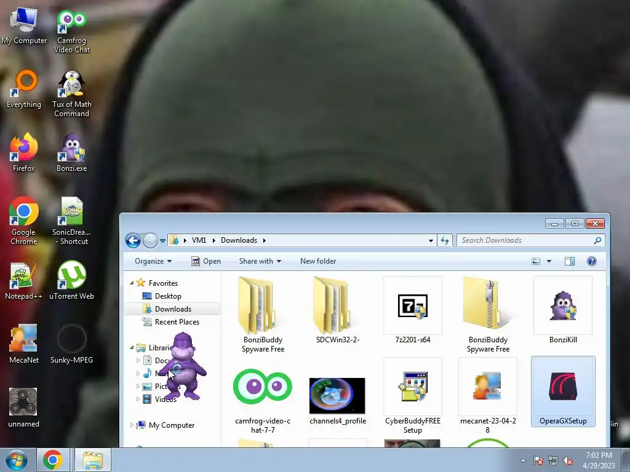The image size is (630, 472).
Task: Expand the Documents library node
Action: pyautogui.click(x=138, y=360)
